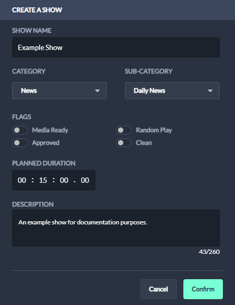
Task: Click the Show Name input field
Action: pyautogui.click(x=116, y=47)
